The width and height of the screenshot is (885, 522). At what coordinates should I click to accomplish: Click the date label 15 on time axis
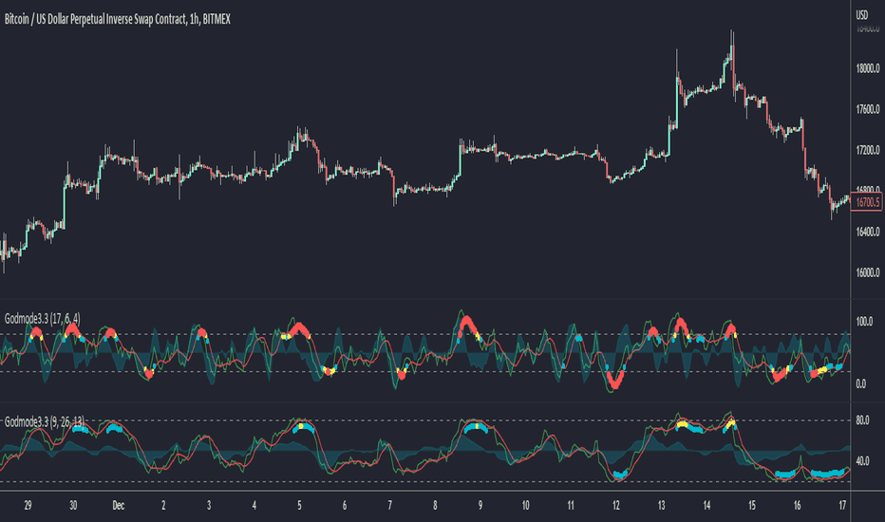click(752, 506)
